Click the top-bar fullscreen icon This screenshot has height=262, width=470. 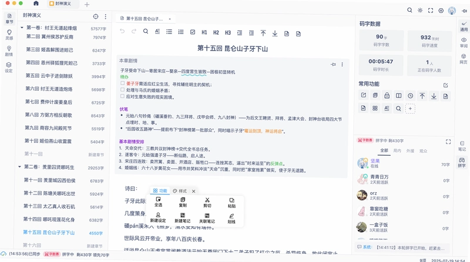(x=431, y=11)
